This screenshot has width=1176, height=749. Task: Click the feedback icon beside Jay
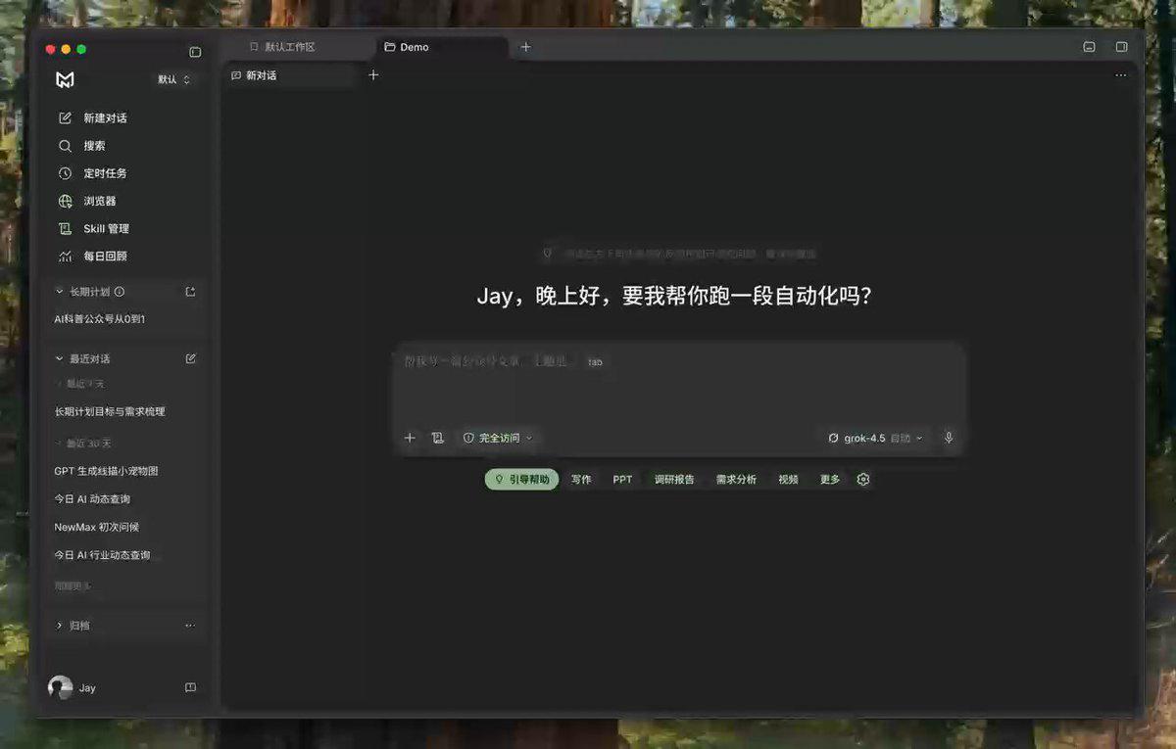[x=190, y=687]
